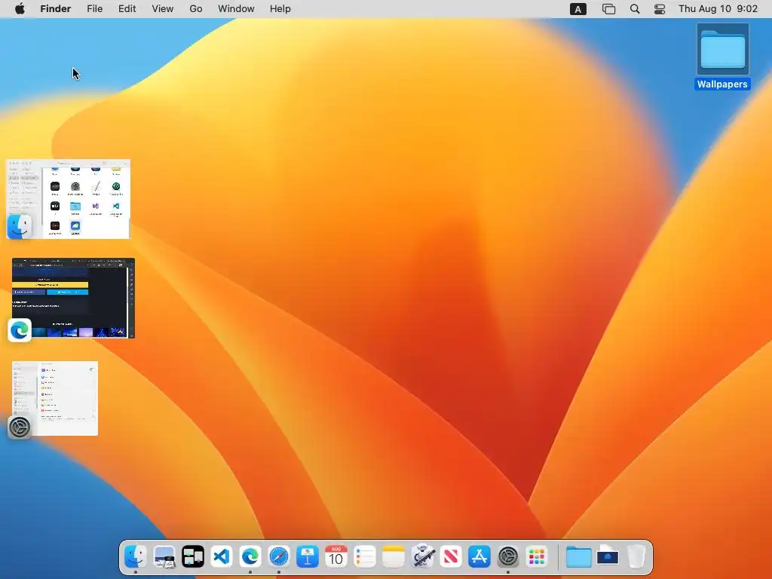Open Preview from the Dock
The image size is (772, 579).
pos(164,557)
